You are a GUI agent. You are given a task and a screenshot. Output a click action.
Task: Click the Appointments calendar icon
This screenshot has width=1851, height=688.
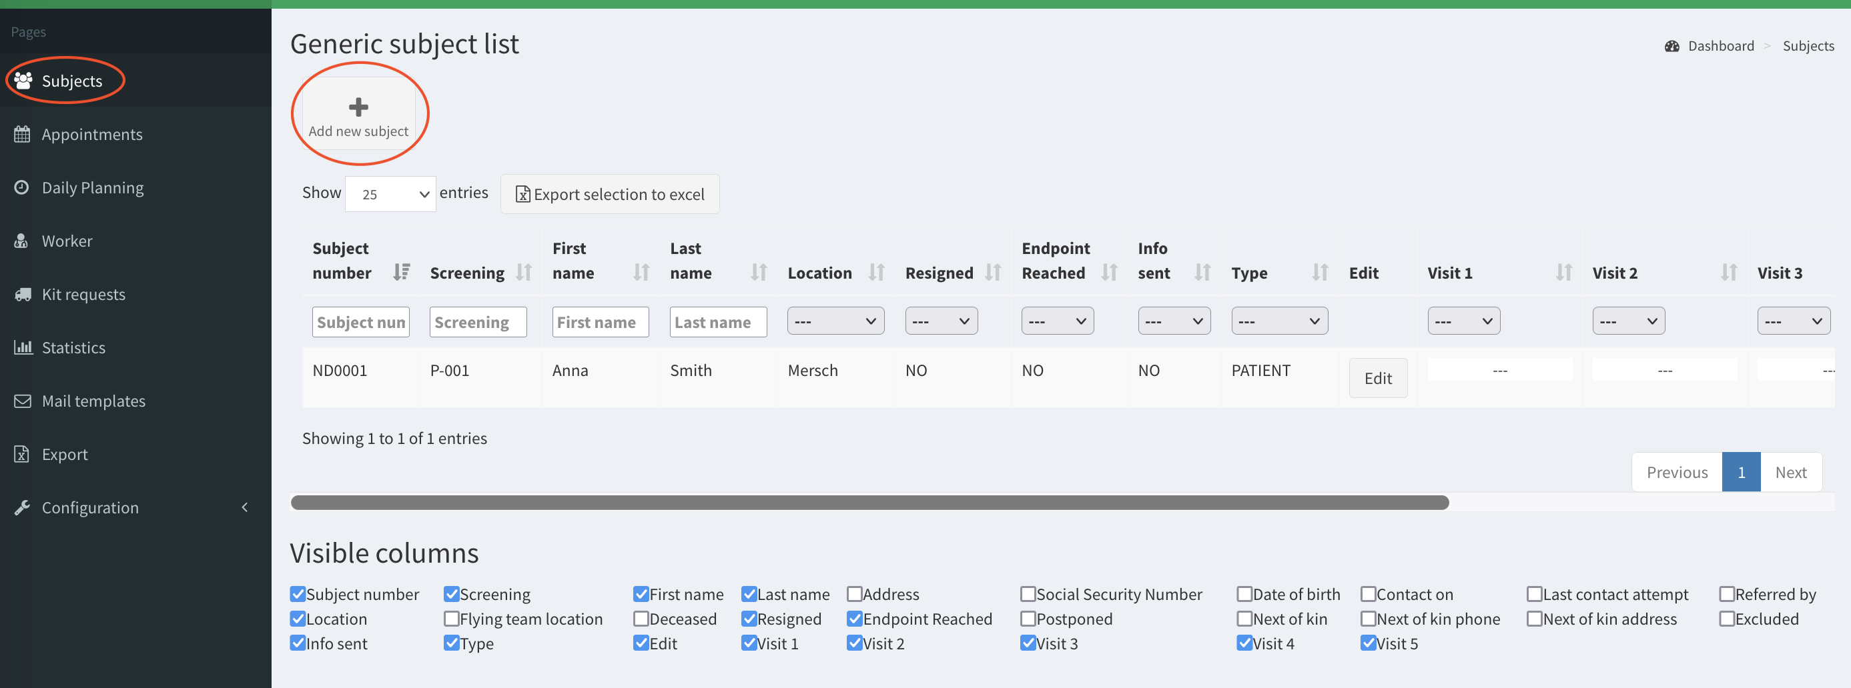[x=22, y=134]
